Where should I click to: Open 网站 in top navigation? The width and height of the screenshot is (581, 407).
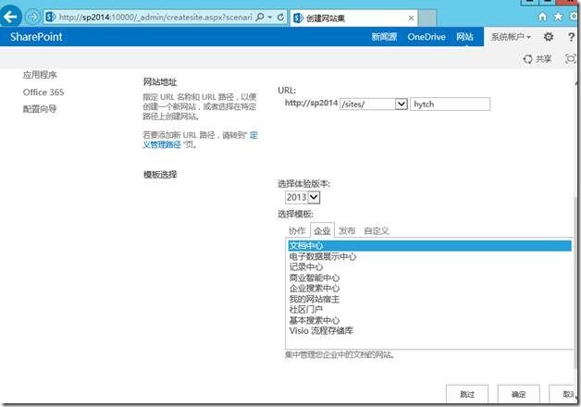464,37
